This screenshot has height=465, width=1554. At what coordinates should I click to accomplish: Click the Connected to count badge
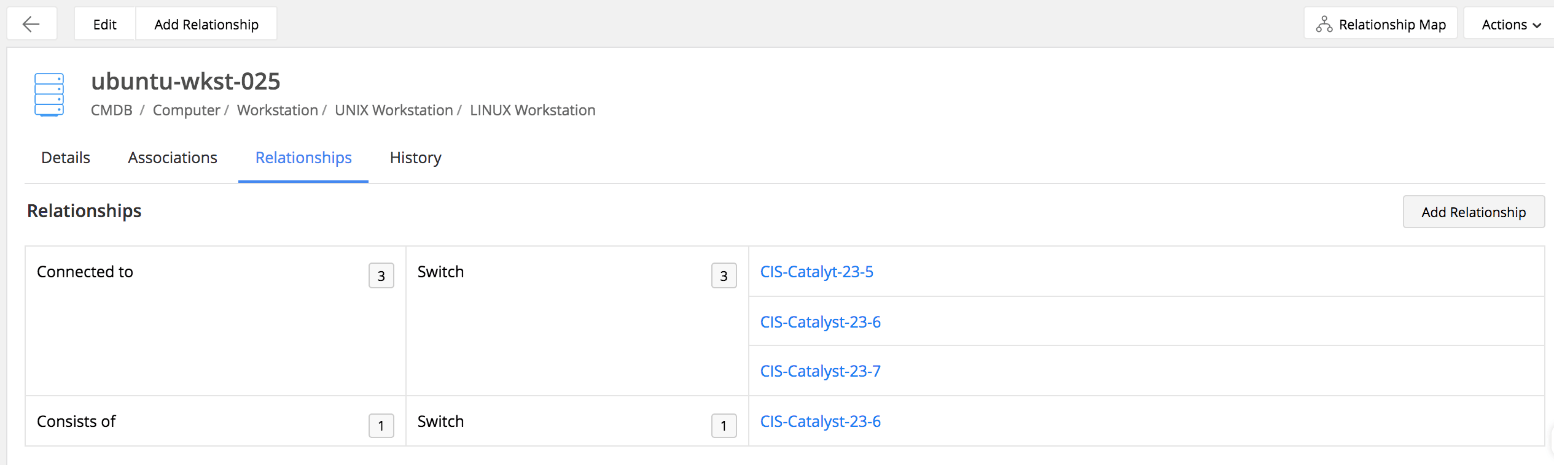coord(381,276)
